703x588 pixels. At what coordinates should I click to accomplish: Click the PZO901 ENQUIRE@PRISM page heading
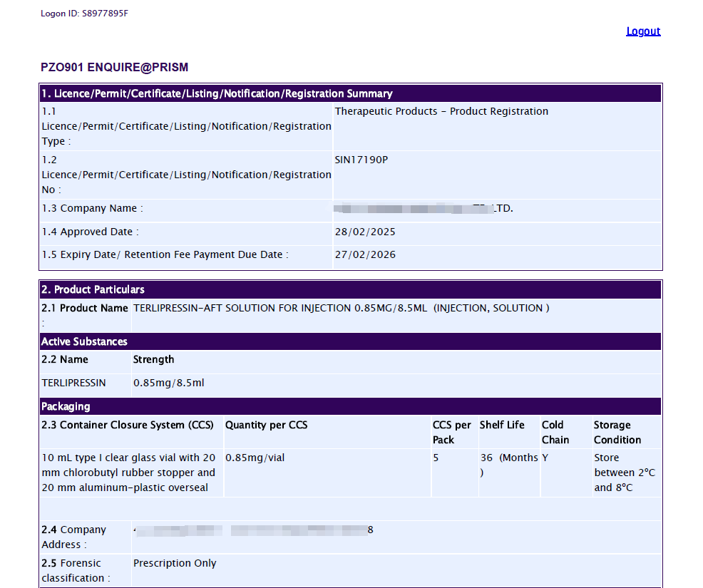click(x=115, y=68)
